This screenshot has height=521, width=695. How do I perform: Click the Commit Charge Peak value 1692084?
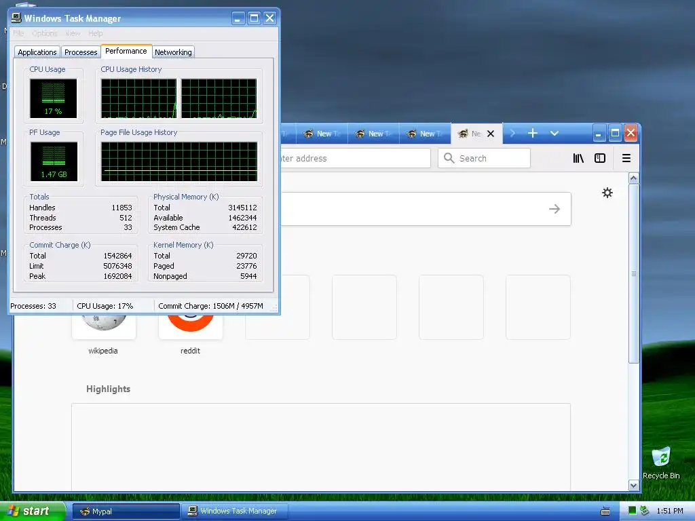point(117,277)
